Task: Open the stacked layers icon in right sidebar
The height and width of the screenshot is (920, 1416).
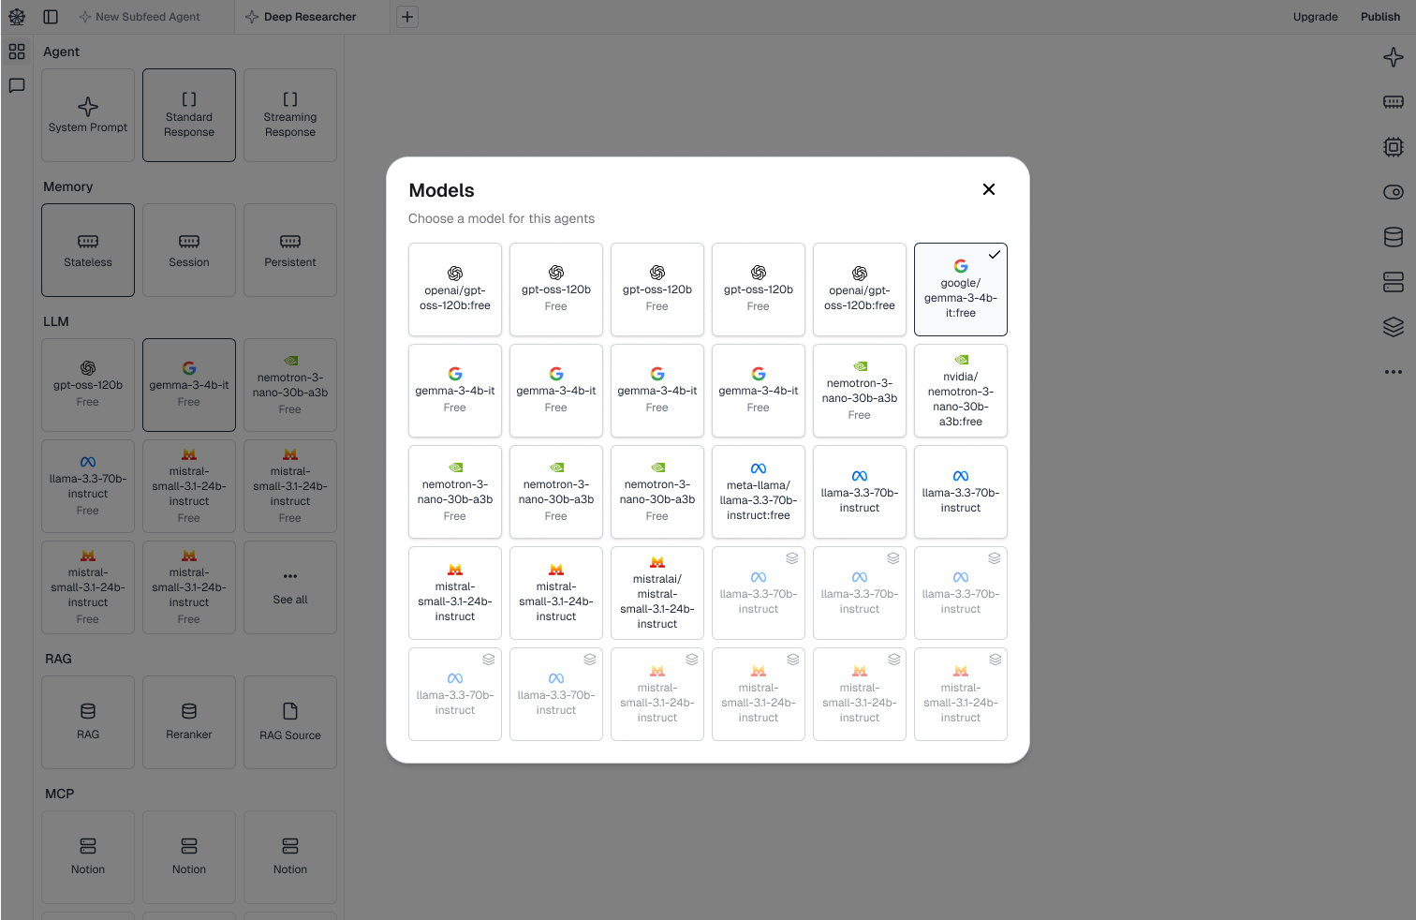Action: click(1393, 327)
